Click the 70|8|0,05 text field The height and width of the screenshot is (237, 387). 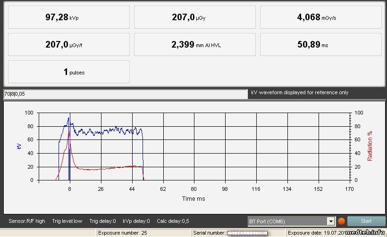click(x=125, y=93)
